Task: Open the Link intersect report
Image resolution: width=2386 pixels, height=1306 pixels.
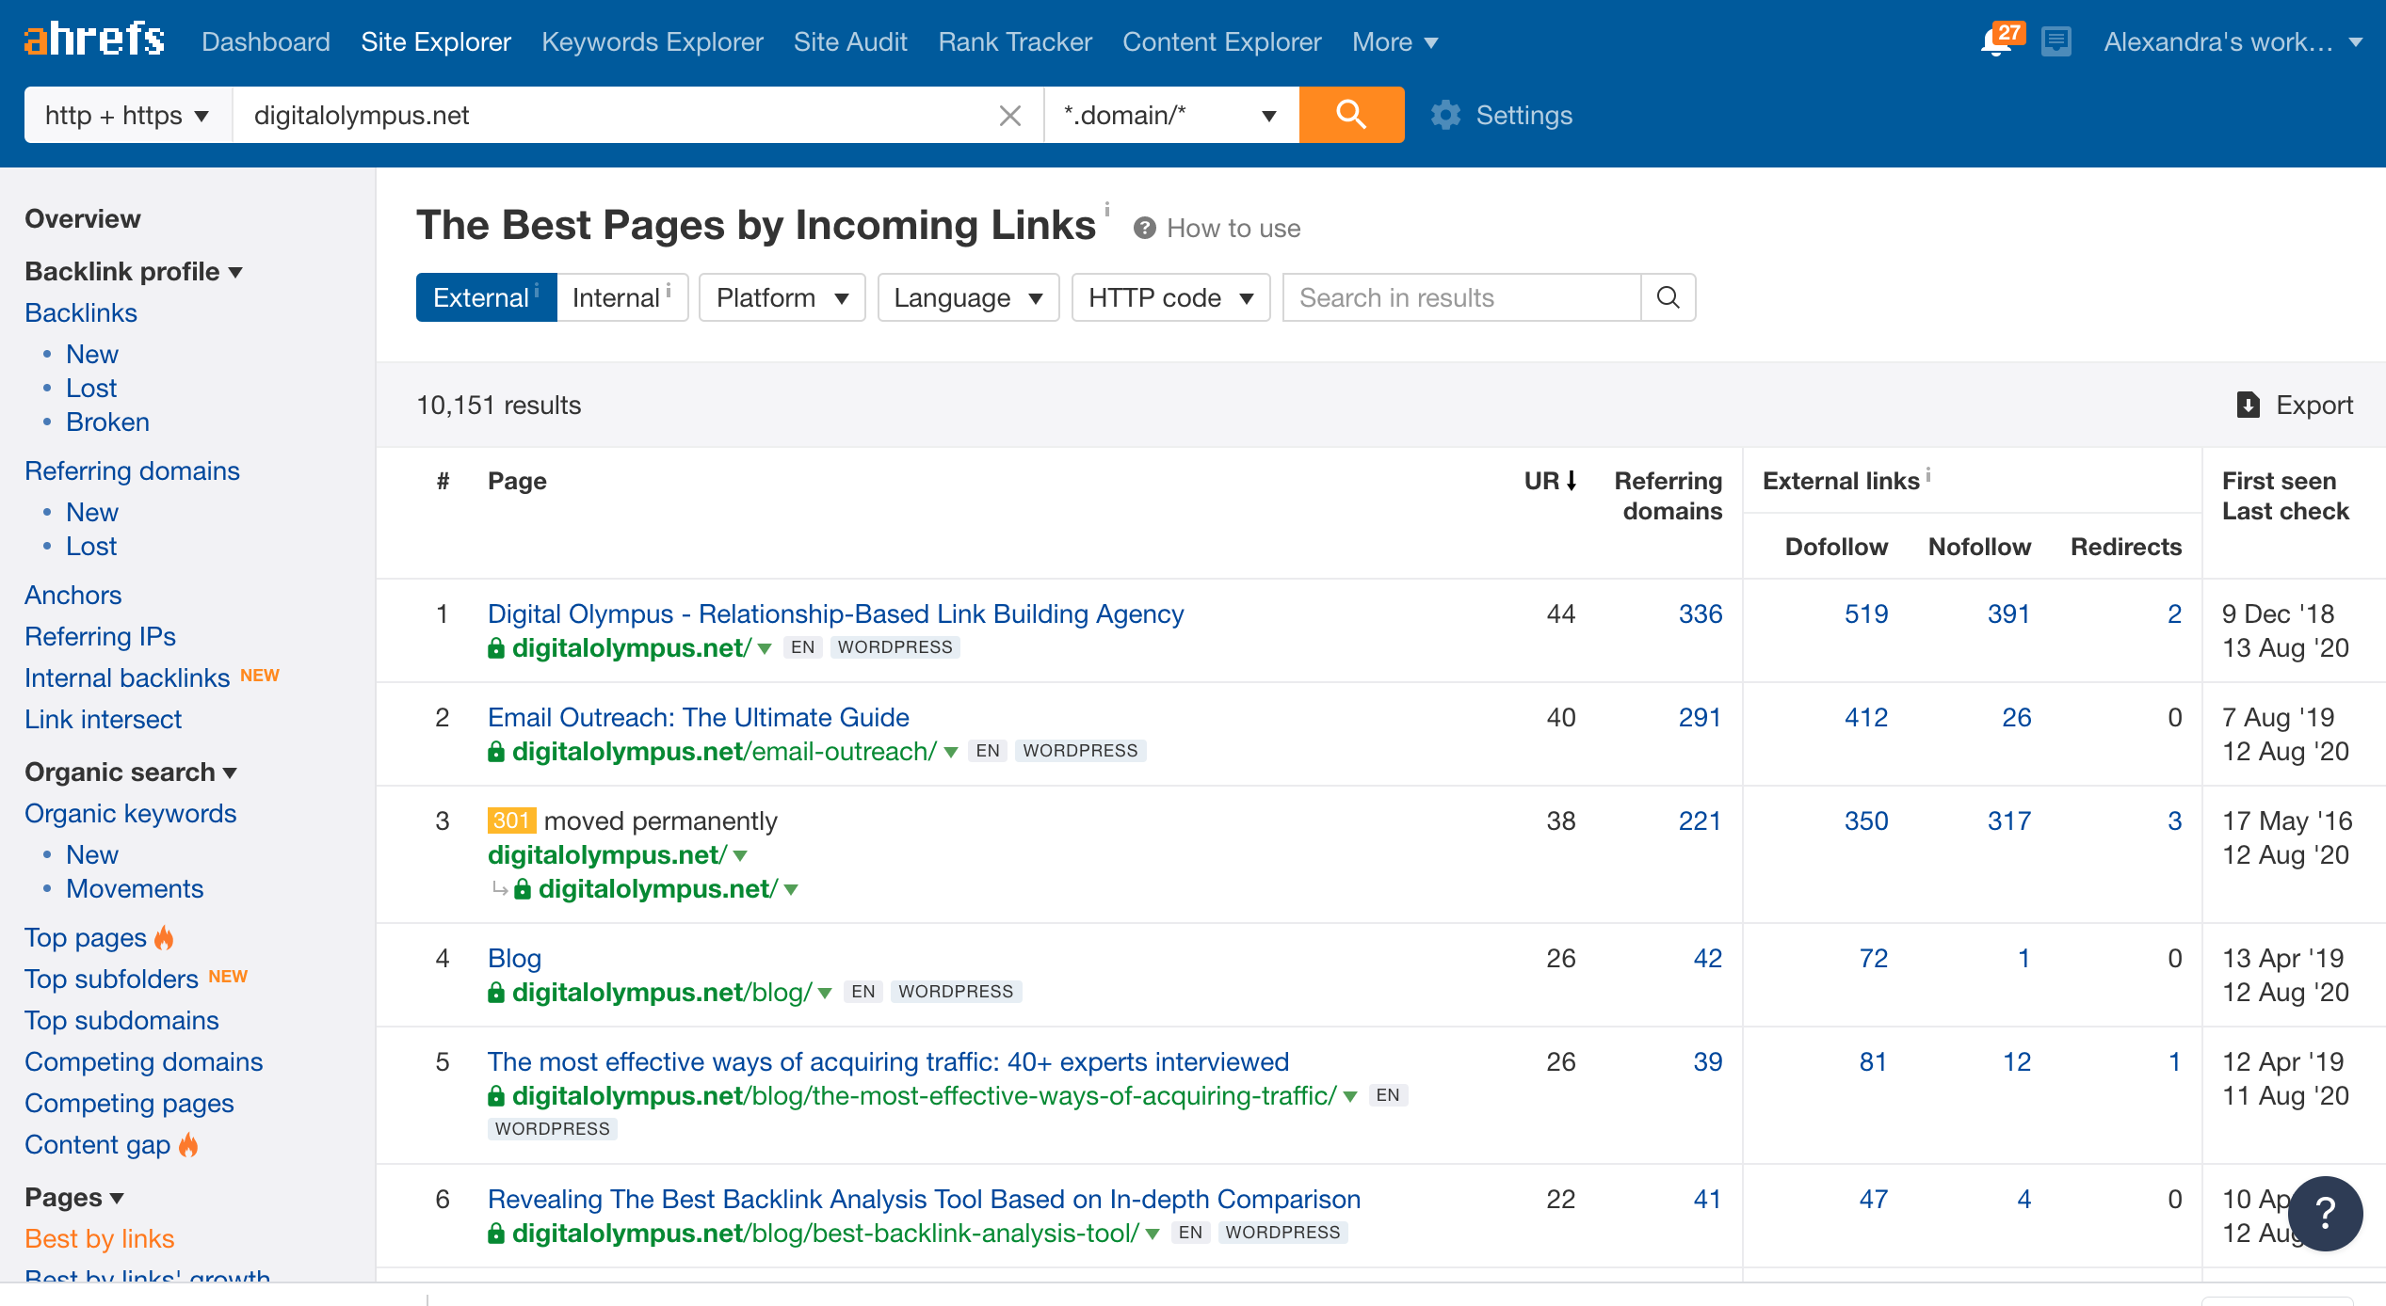Action: coord(103,719)
